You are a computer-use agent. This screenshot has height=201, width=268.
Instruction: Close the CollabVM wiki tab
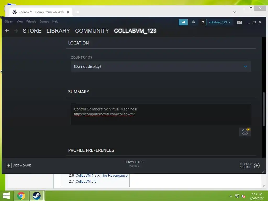pos(68,12)
